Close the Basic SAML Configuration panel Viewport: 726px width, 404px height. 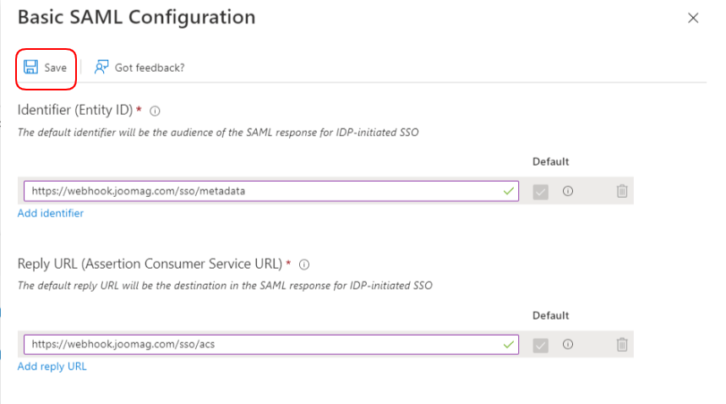coord(693,18)
